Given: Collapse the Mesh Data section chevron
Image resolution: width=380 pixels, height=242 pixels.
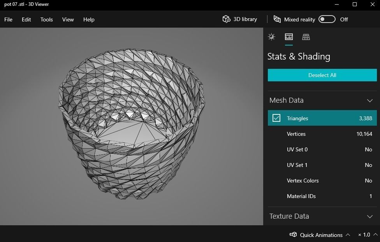Looking at the screenshot, I should pyautogui.click(x=369, y=100).
